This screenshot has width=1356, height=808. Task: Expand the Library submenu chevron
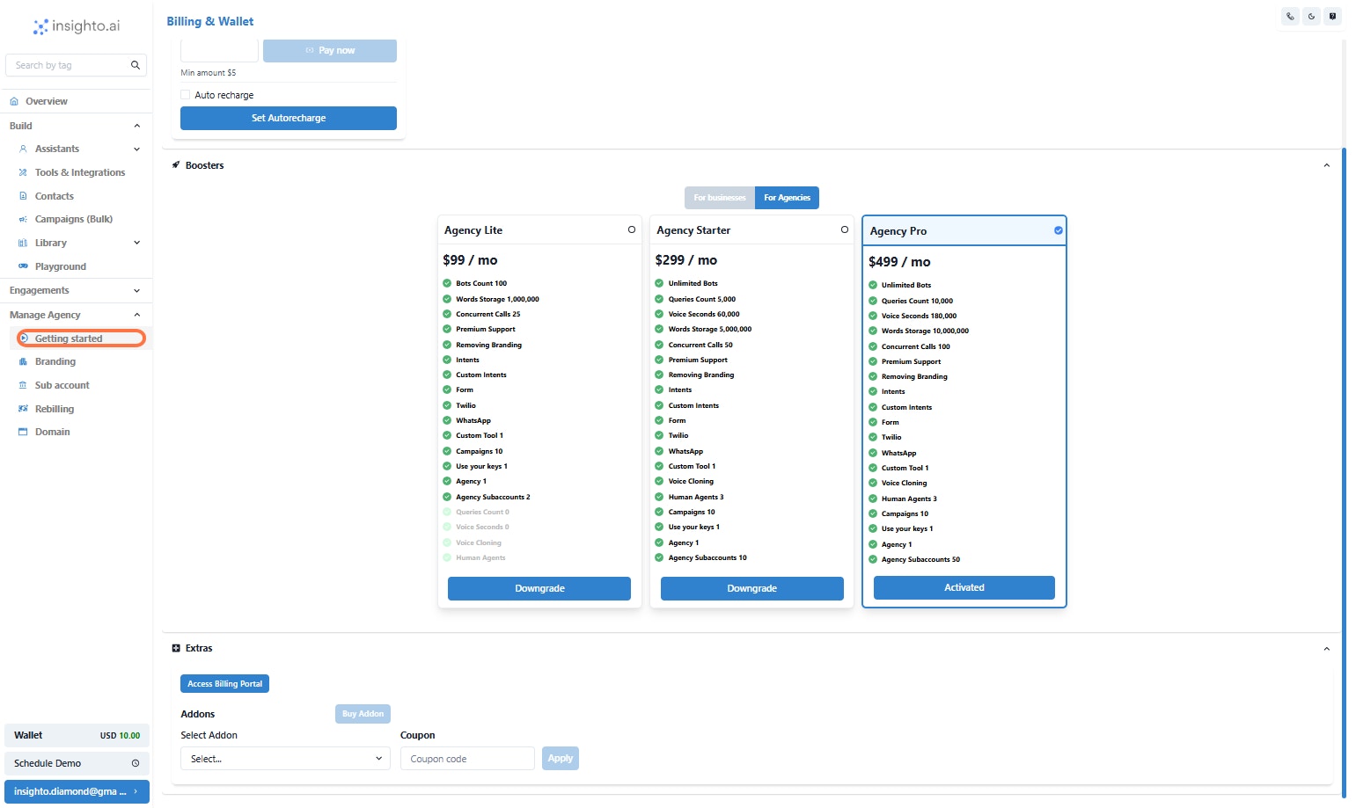click(x=136, y=243)
